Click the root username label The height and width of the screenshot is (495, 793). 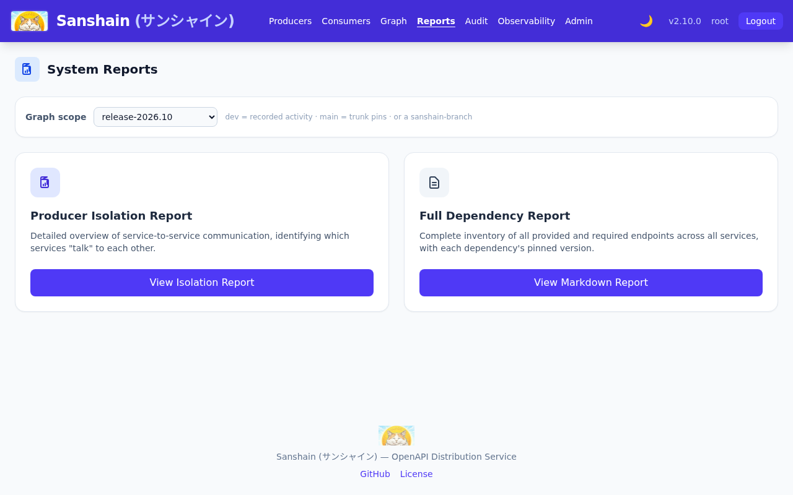[720, 21]
